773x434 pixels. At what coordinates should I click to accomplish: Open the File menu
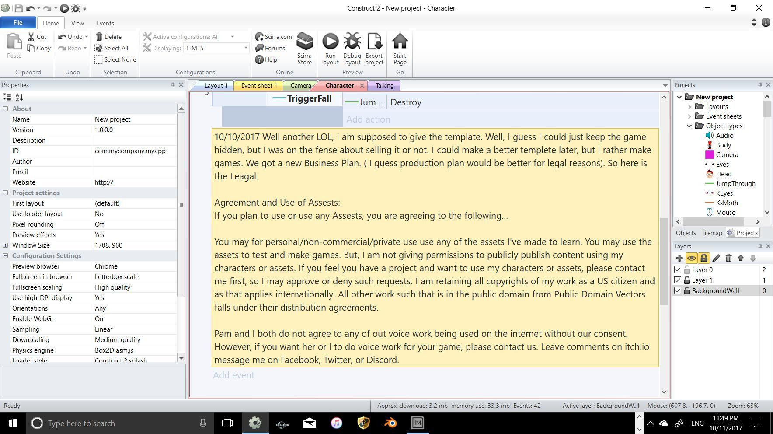coord(18,22)
